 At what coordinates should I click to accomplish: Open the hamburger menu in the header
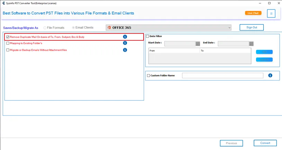point(271,13)
